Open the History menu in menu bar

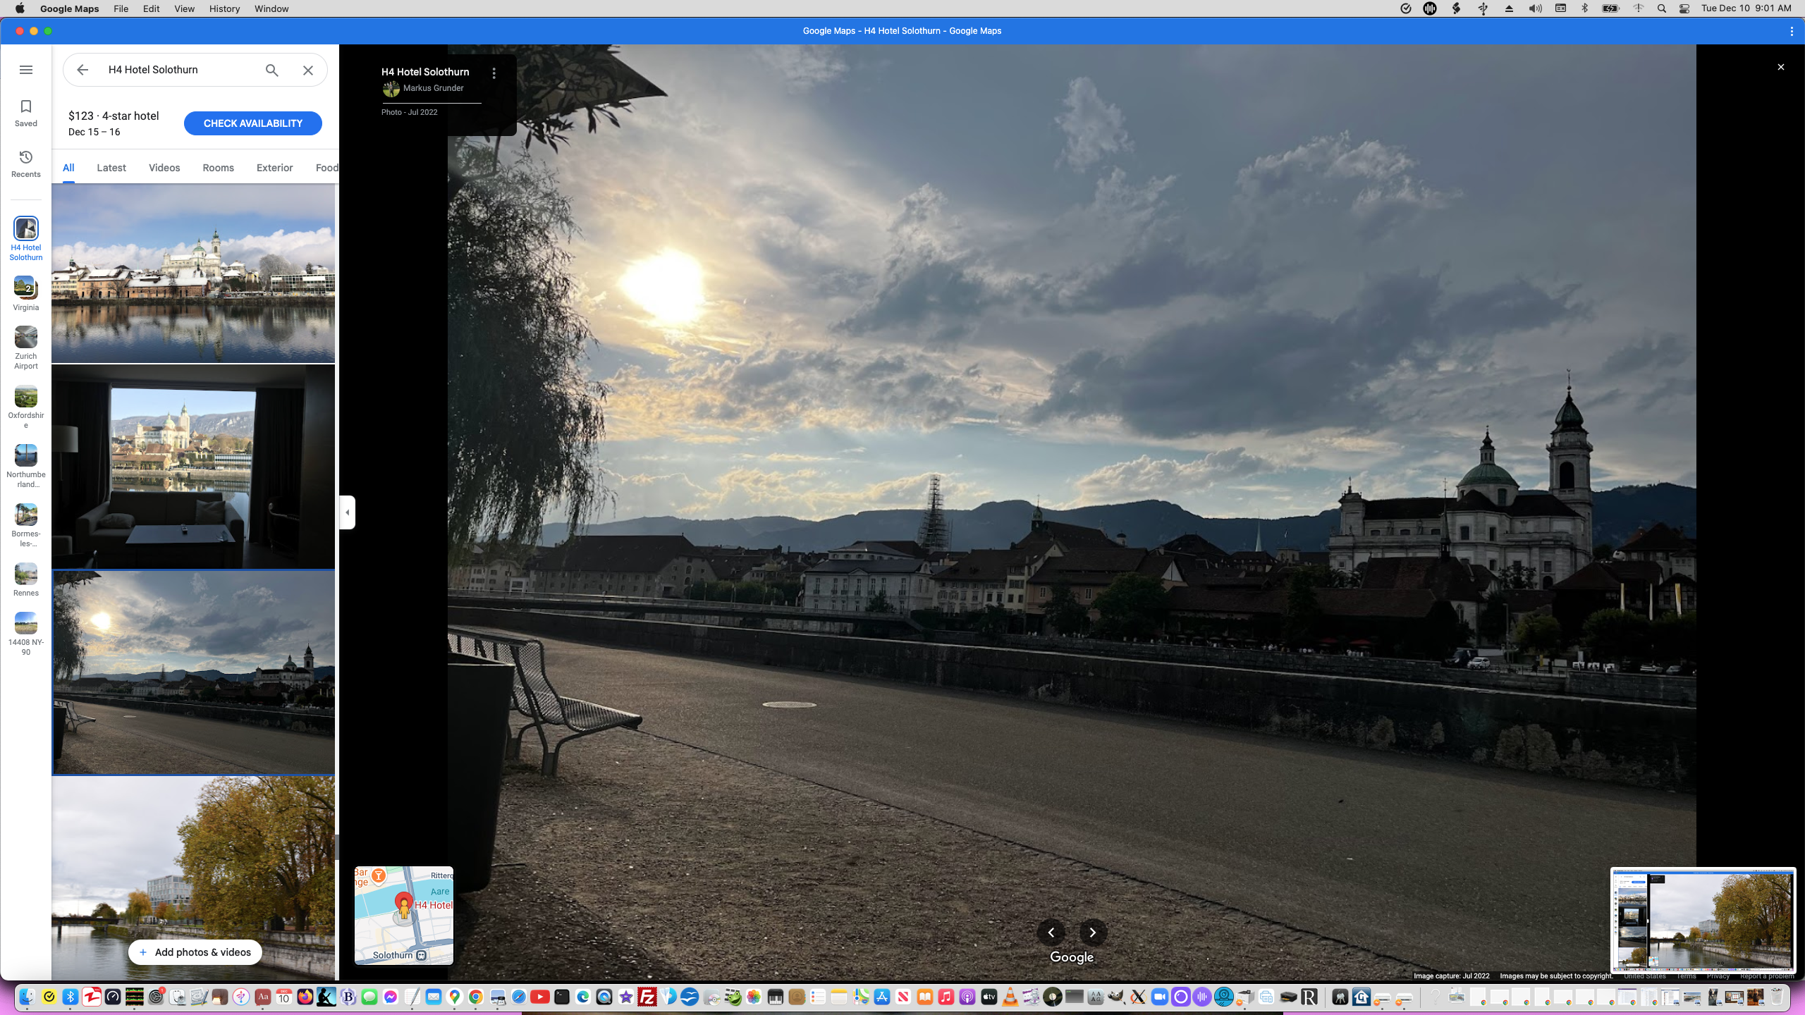click(224, 8)
